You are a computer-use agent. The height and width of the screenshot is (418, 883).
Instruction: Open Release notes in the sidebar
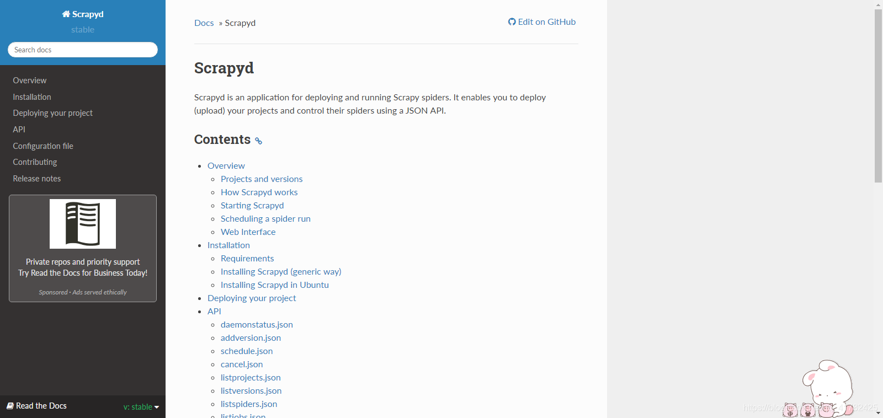pyautogui.click(x=37, y=179)
